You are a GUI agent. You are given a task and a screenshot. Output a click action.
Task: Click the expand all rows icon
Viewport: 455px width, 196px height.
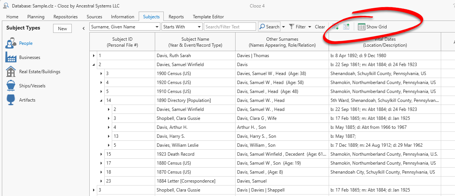(335, 27)
